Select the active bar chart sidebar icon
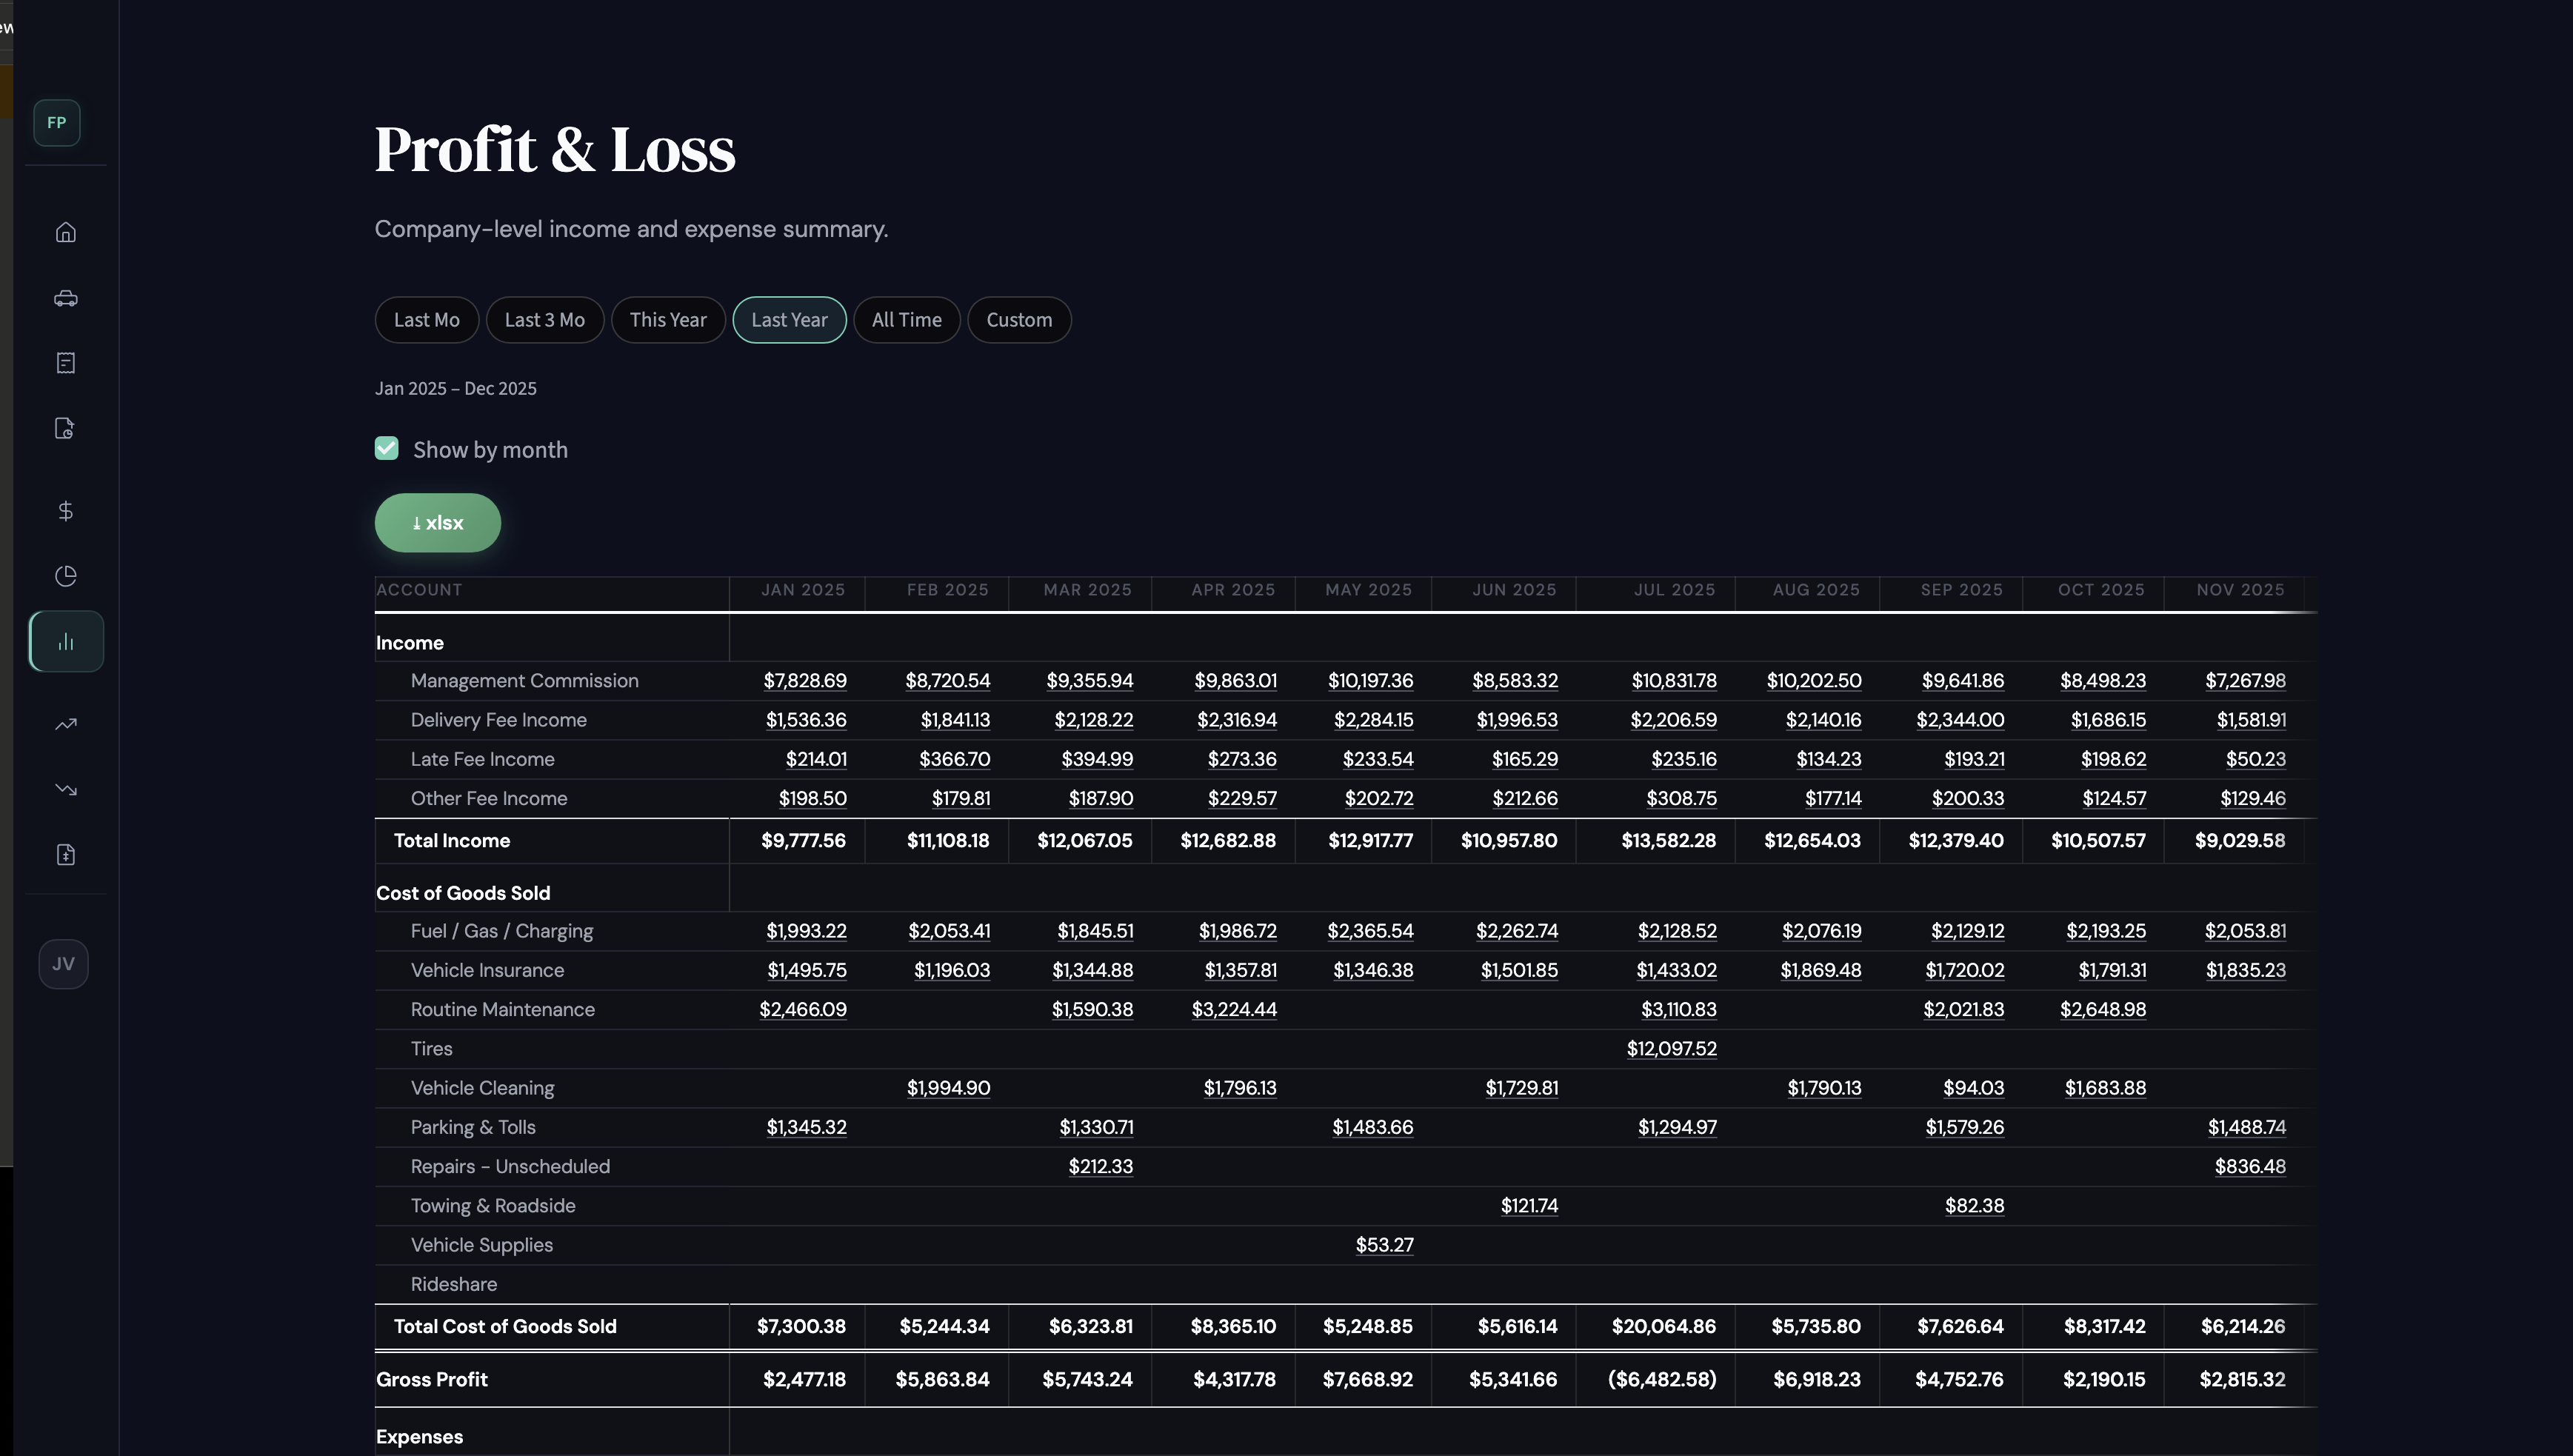2573x1456 pixels. pos(66,641)
